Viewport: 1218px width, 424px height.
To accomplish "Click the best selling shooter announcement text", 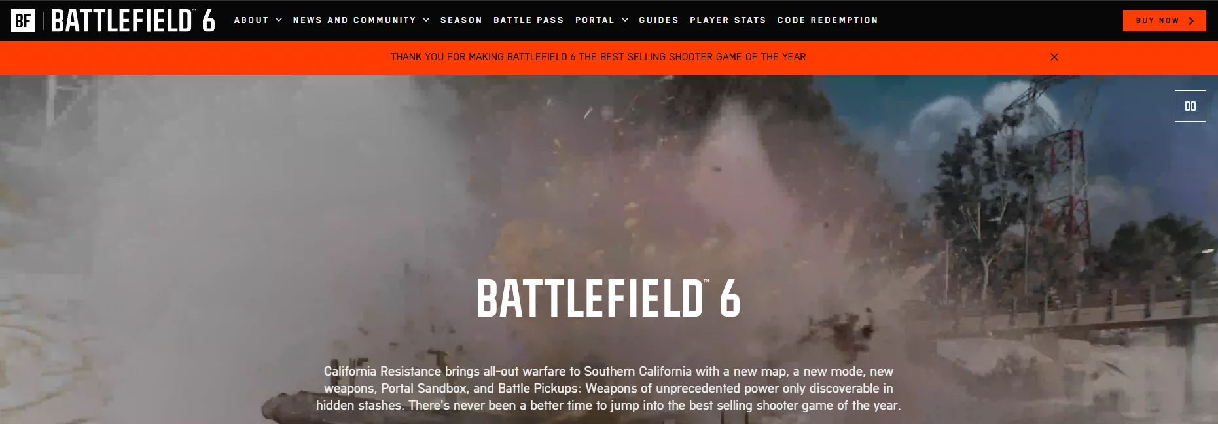I will [x=598, y=57].
